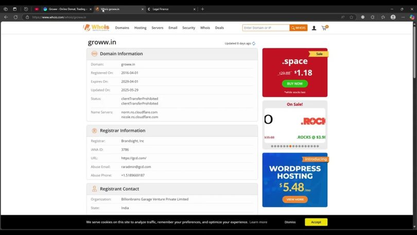Close the Whois groww.in tab
Viewport: 417px width, 235px height.
coord(142,9)
